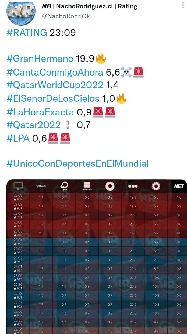
Task: Open the #RATING hashtag
Action: [27, 33]
